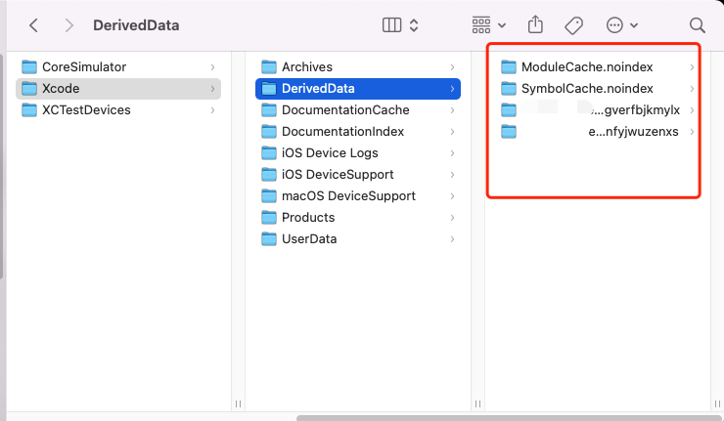
Task: Click the ModuleCache.noindex folder icon
Action: (x=509, y=66)
